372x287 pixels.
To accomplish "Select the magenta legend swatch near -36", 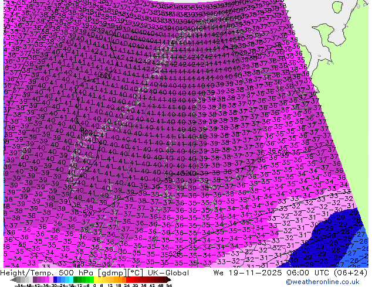I will point(47,279).
